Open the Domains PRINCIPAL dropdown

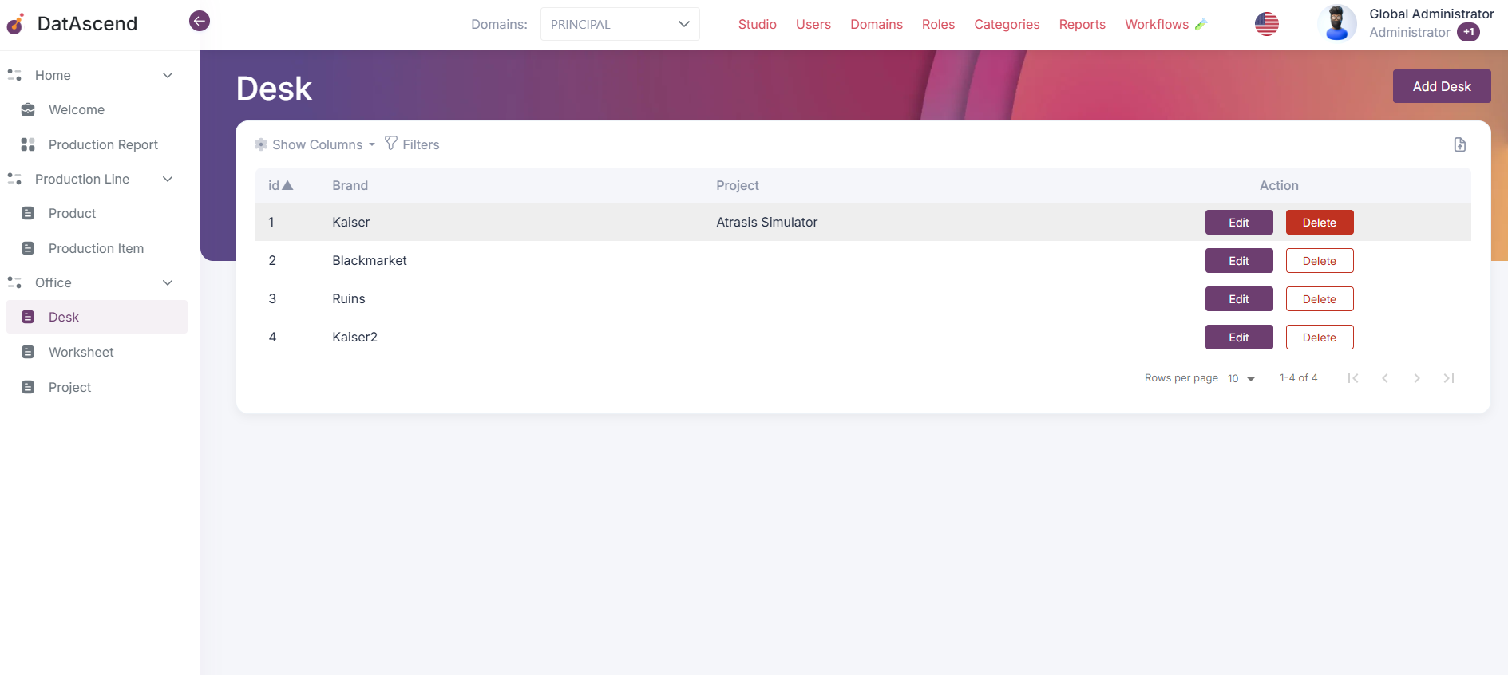coord(619,24)
